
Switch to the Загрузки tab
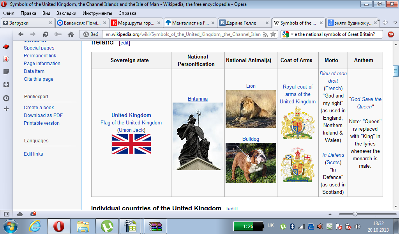(28, 23)
